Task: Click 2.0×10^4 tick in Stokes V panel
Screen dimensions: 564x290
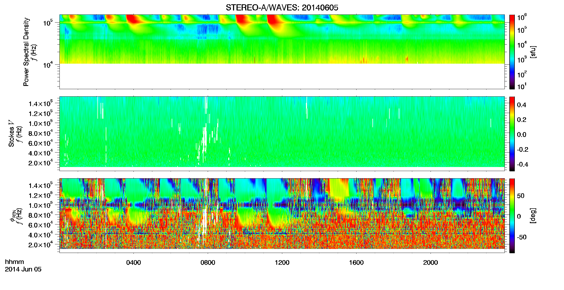Action: (41, 162)
